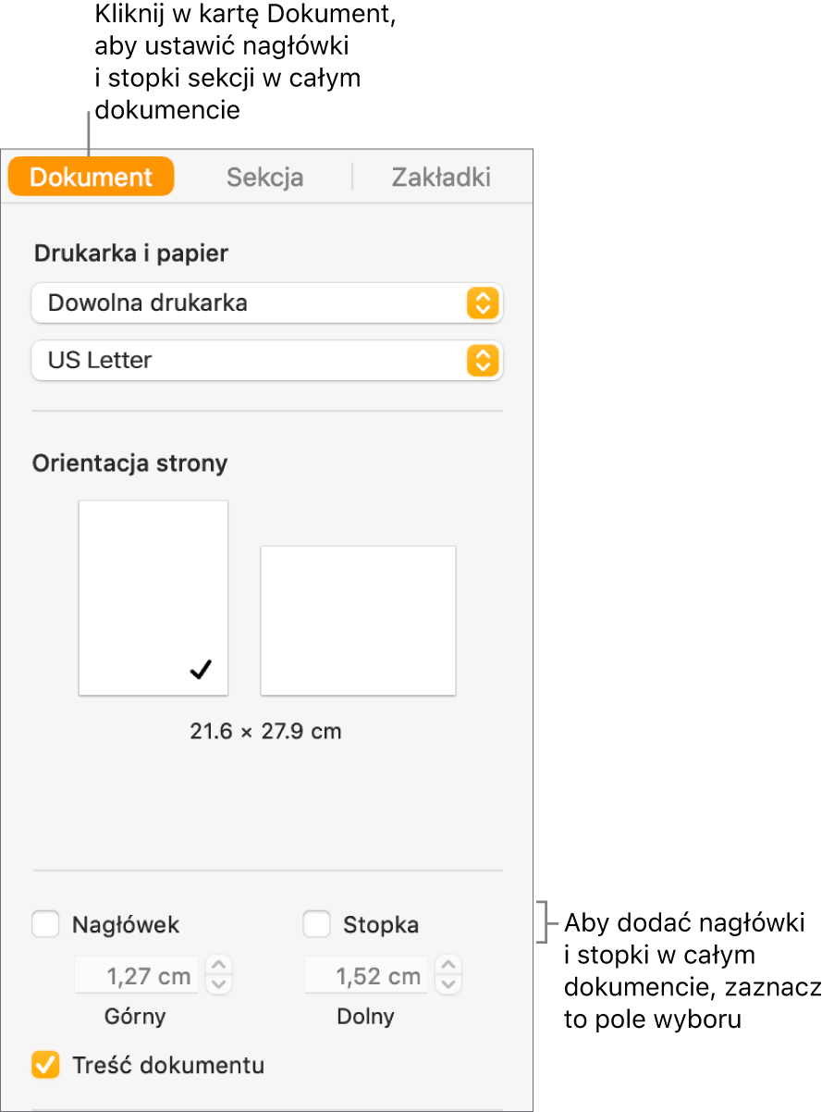Click the 1,52 cm footer margin field
This screenshot has height=1112, width=834.
click(366, 975)
